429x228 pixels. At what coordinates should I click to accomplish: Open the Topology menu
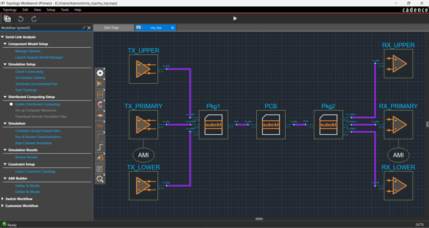point(10,10)
